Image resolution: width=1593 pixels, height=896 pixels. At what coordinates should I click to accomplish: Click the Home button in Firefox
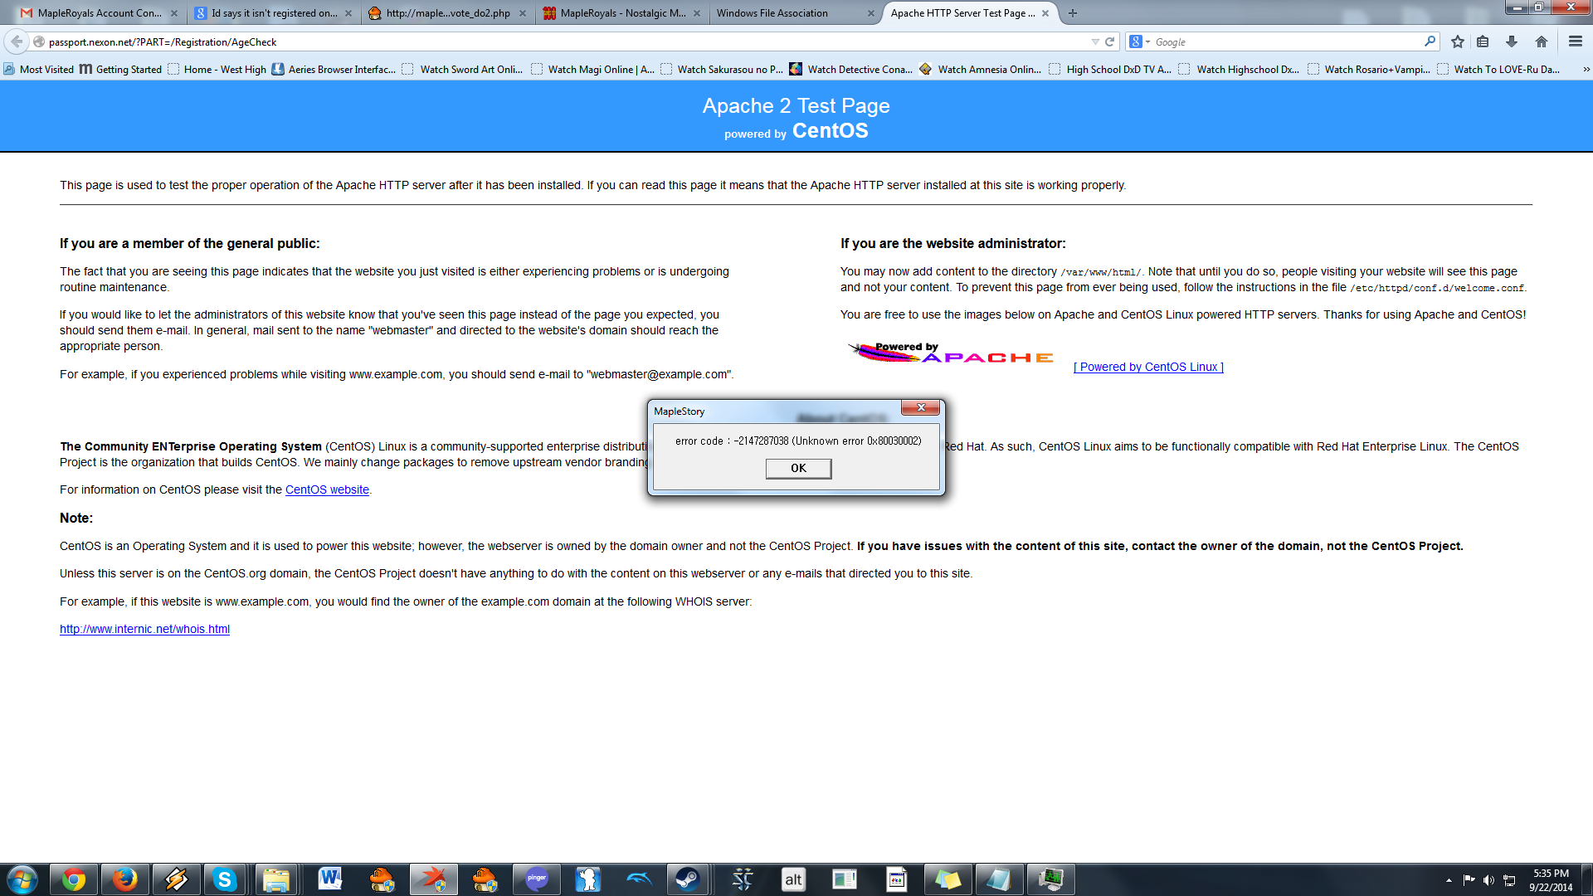[1542, 41]
